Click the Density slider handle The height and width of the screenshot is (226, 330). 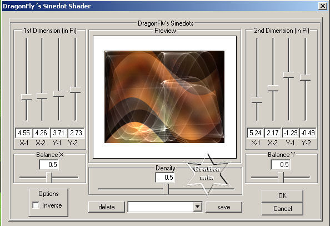[166, 189]
